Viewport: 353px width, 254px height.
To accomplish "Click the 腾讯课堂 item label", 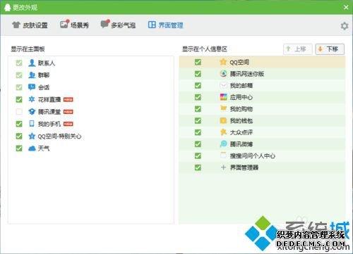I will coord(49,112).
